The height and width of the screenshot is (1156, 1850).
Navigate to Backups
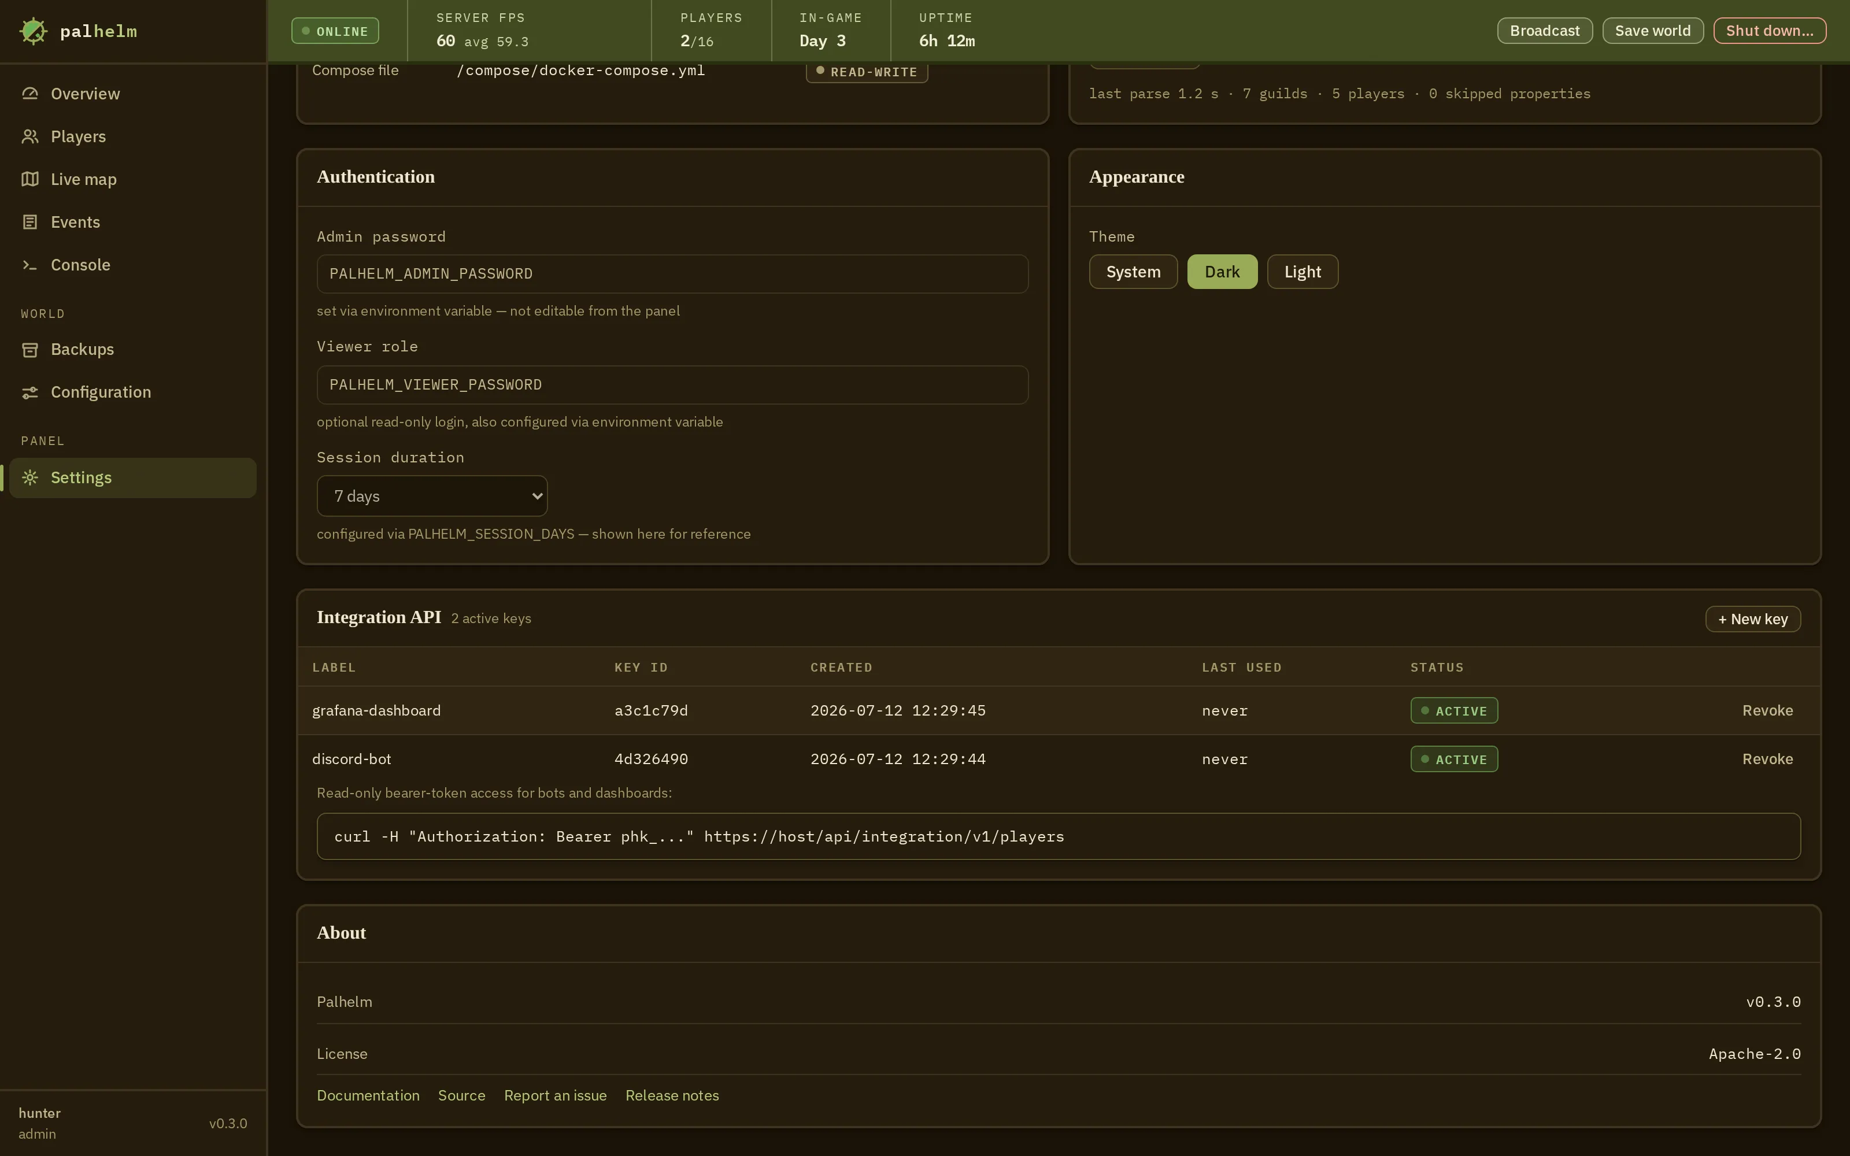coord(132,349)
